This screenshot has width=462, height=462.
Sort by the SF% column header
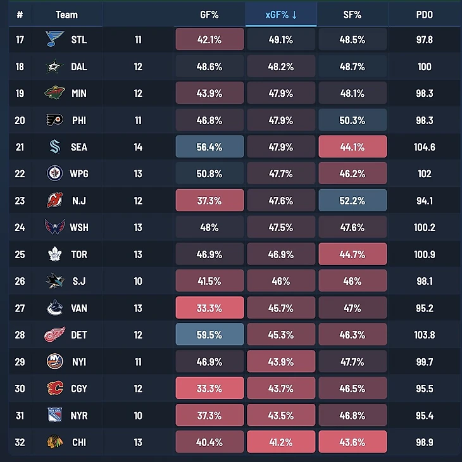353,15
